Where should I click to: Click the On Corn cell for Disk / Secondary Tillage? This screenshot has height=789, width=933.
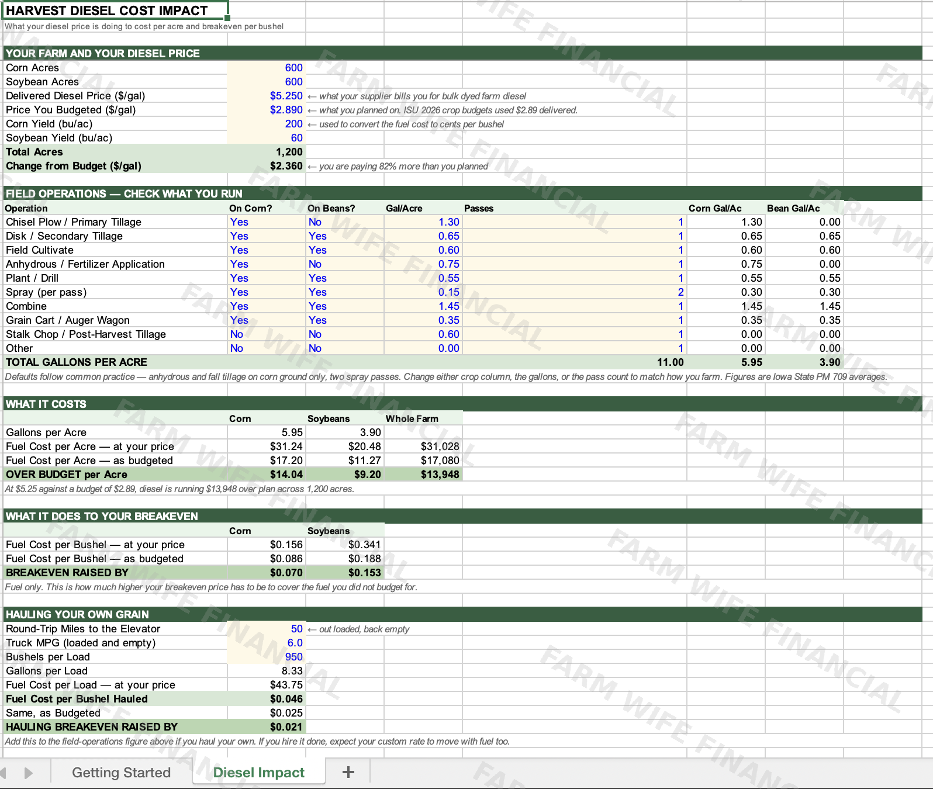(x=267, y=236)
